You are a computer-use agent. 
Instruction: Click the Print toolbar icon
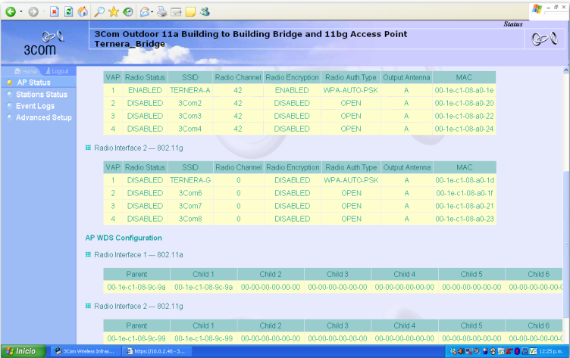pos(161,11)
